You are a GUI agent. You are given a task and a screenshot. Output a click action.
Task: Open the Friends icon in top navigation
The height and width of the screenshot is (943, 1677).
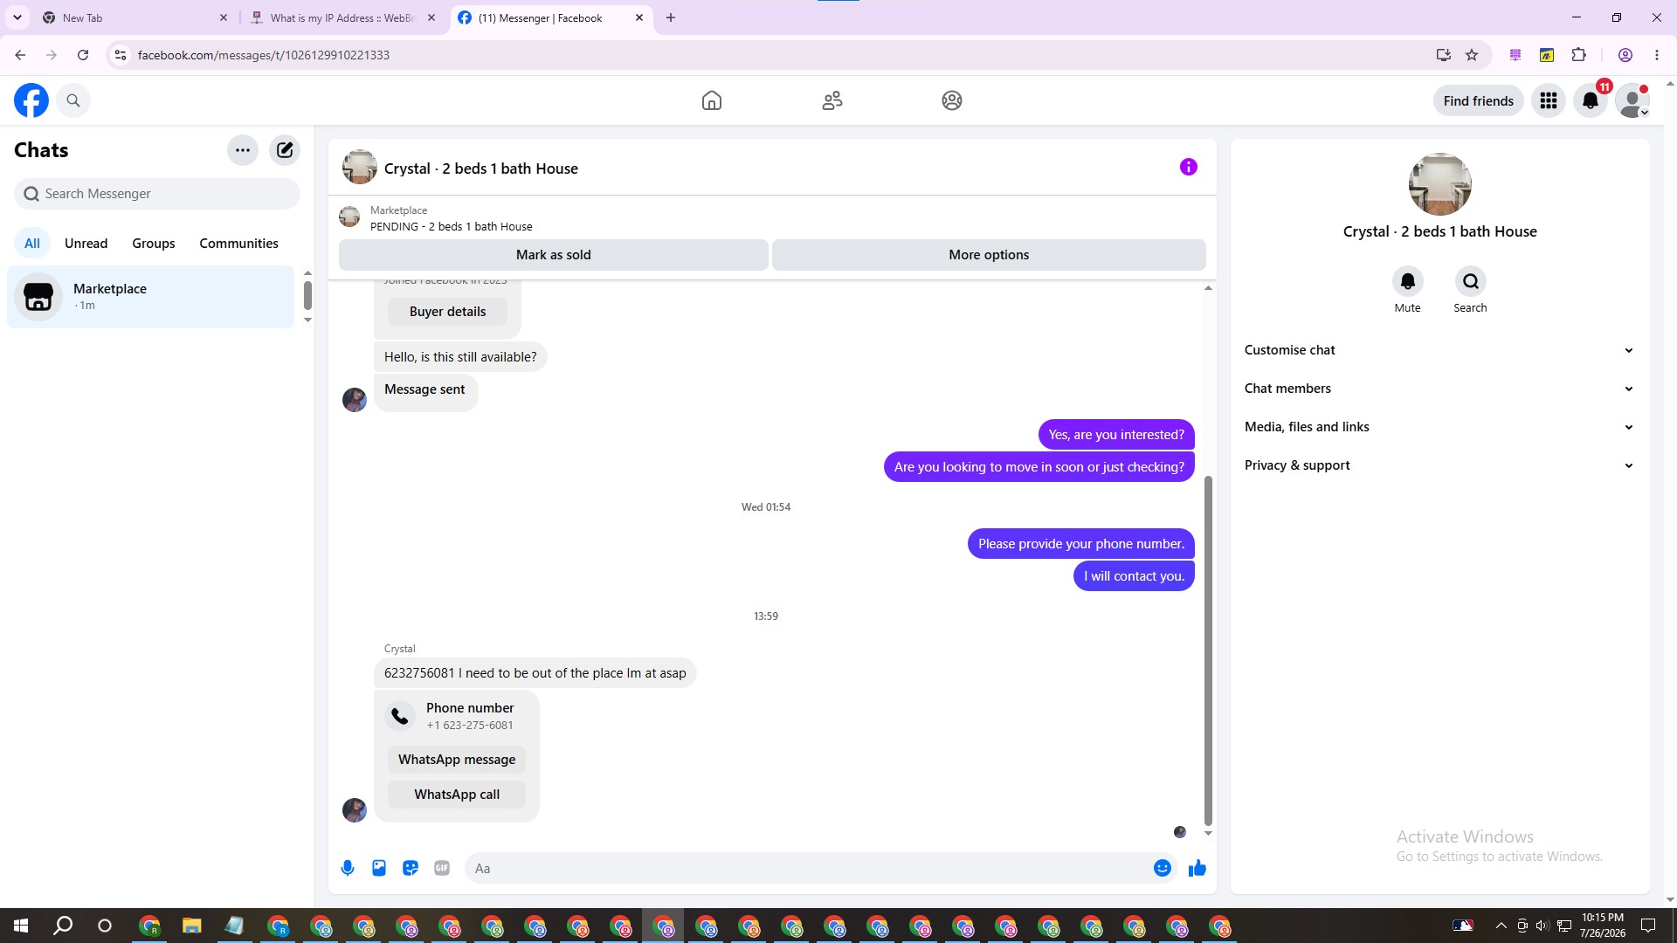tap(832, 100)
